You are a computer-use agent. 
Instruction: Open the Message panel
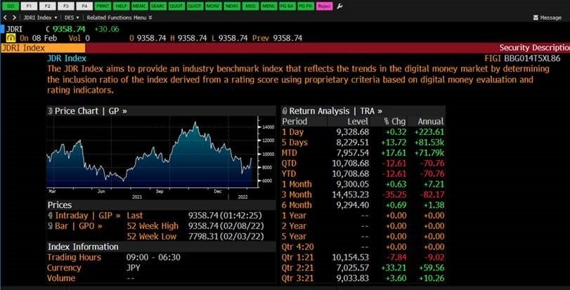[547, 18]
